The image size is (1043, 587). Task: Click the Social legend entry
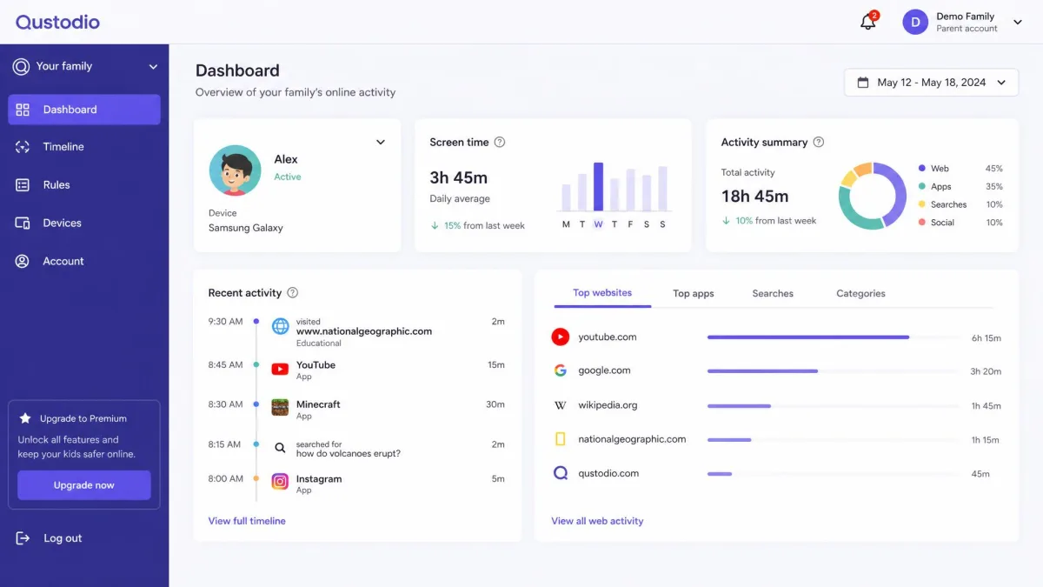960,223
